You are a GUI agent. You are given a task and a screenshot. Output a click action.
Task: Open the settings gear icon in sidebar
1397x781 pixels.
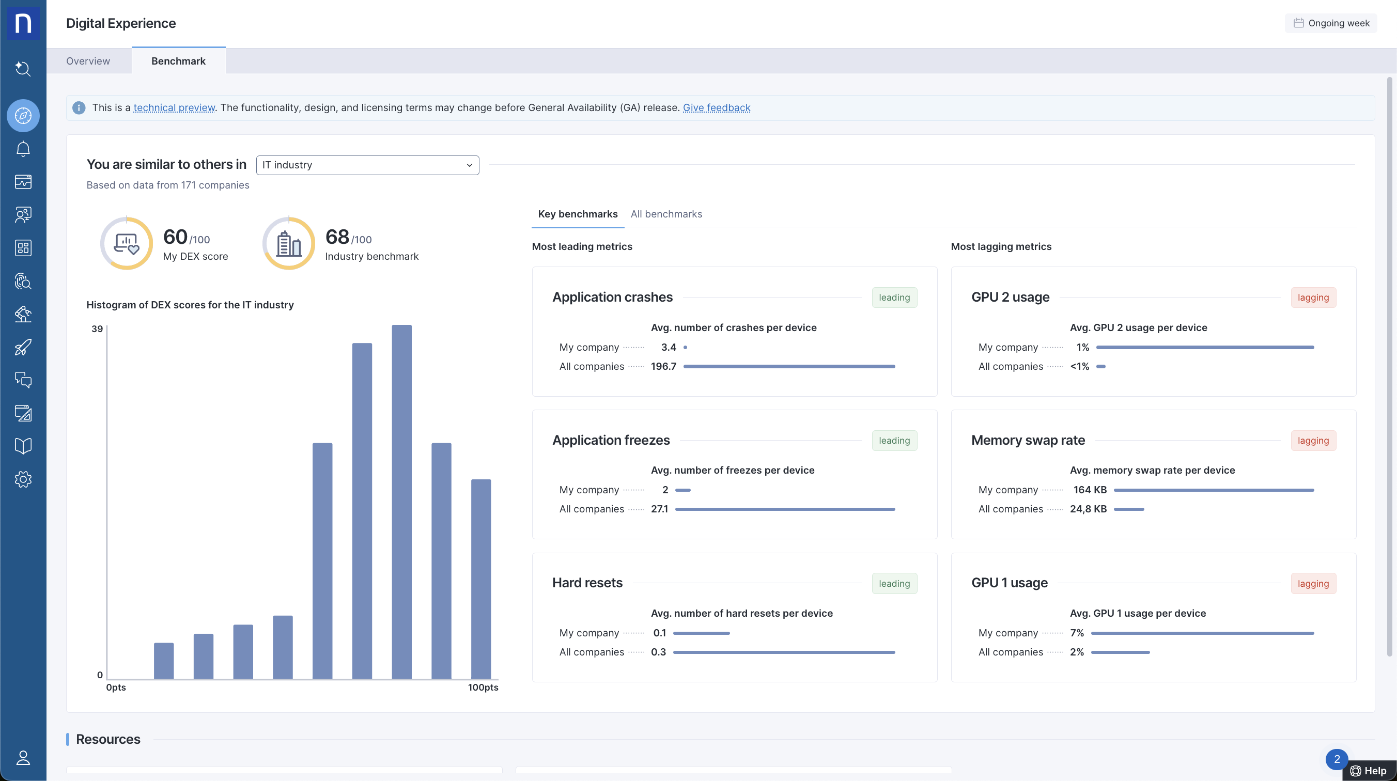click(x=23, y=479)
